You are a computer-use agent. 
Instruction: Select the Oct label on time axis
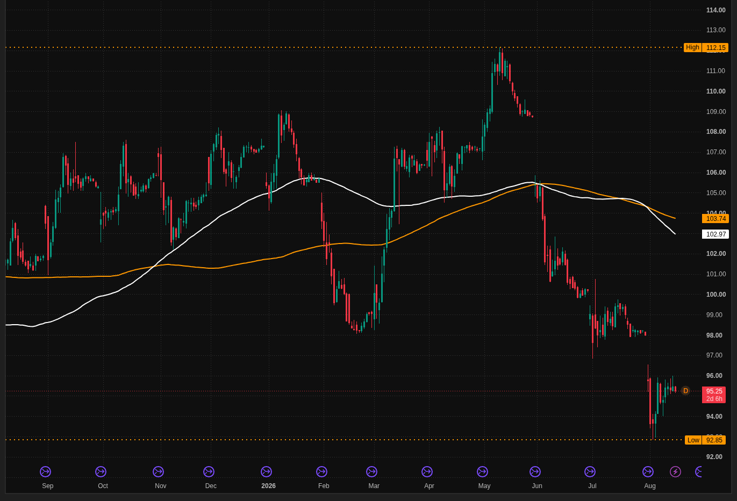coord(103,486)
